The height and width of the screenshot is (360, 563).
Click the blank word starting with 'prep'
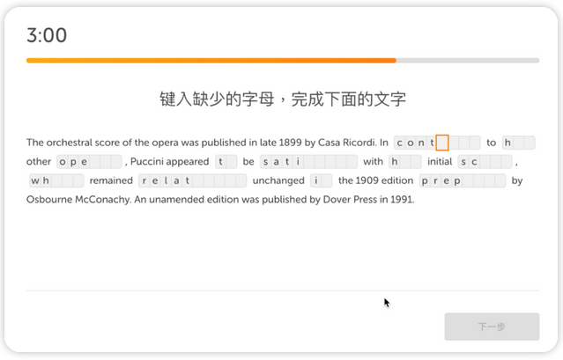(463, 180)
